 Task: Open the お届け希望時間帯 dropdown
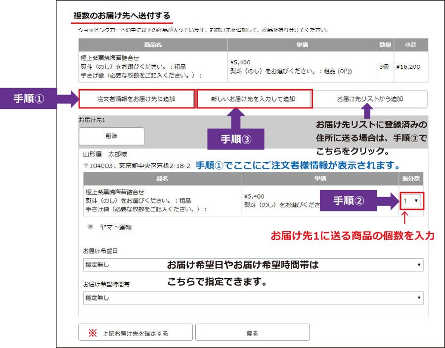coord(253,298)
